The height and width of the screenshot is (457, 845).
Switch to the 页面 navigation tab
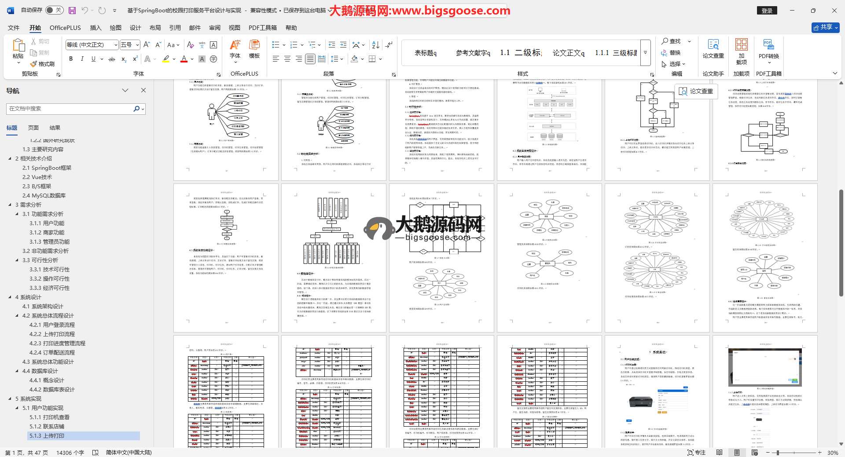point(33,128)
